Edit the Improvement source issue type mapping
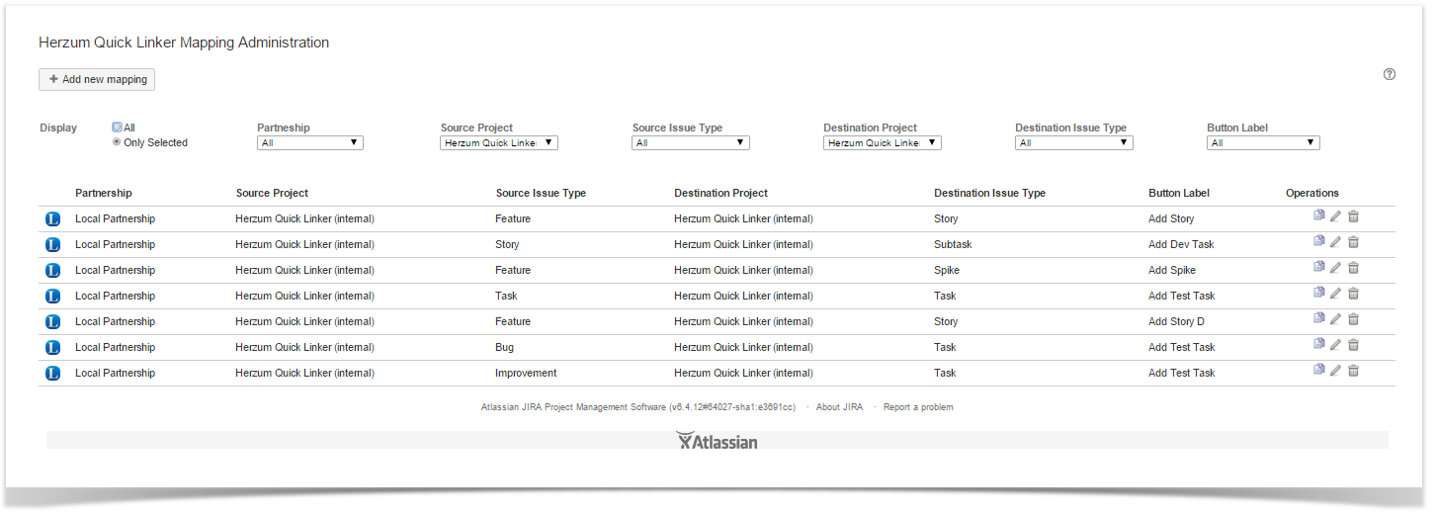 1335,371
